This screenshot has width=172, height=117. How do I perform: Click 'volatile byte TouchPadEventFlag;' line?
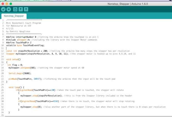click(25, 45)
